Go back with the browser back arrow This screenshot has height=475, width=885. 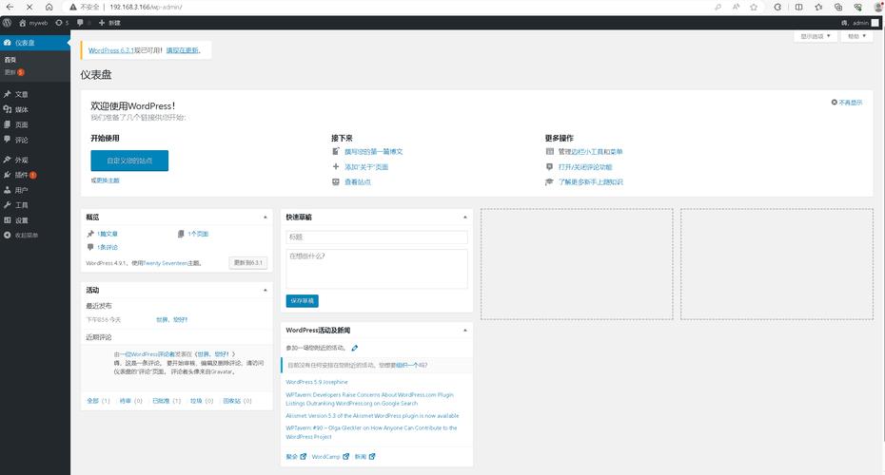10,7
